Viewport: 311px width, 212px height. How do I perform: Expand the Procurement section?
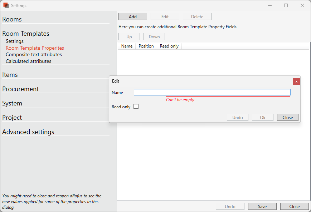(20, 89)
